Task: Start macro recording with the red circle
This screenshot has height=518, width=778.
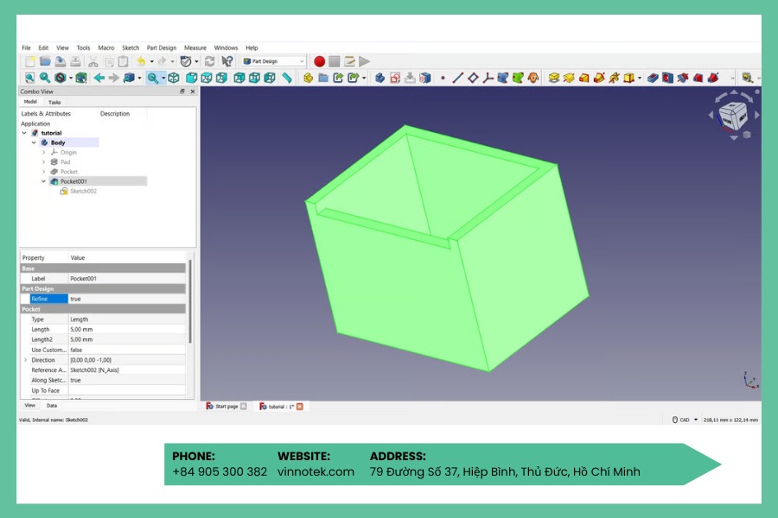Action: [320, 61]
